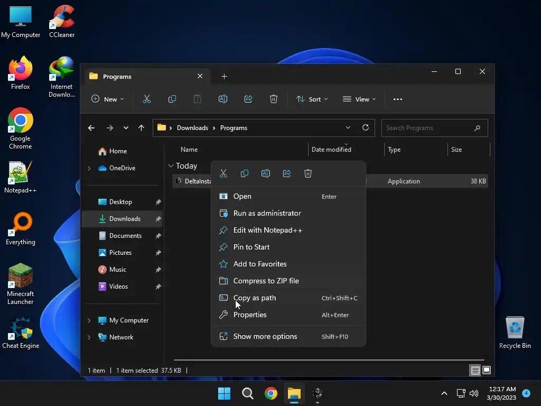Screen dimensions: 541x406
Task: Click the search magnifier in Search Programs
Action: click(477, 128)
